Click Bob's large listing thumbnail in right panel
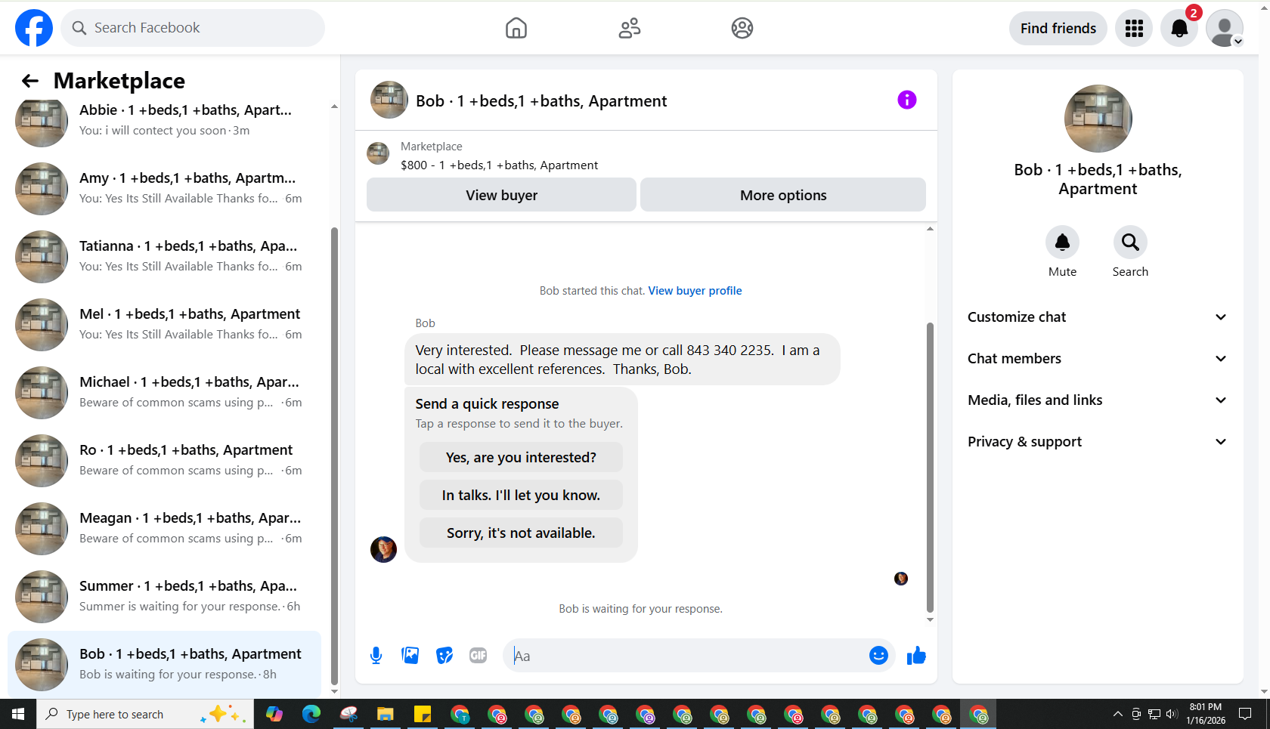This screenshot has height=729, width=1270. pyautogui.click(x=1098, y=119)
